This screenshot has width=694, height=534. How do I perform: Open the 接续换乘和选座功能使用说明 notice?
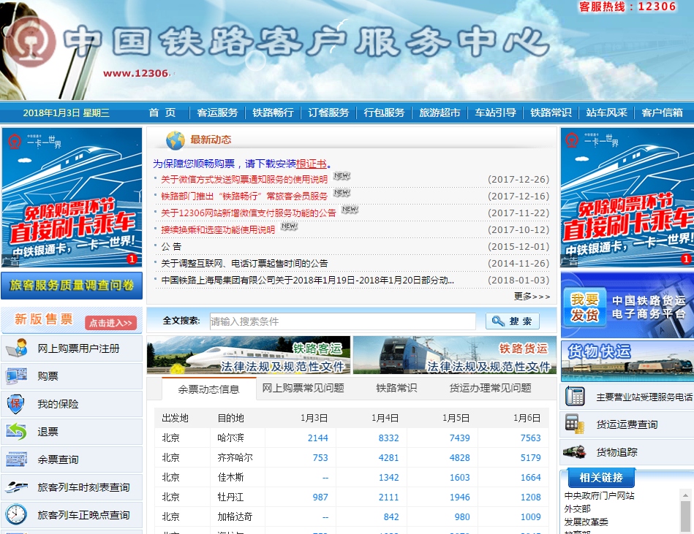(218, 229)
